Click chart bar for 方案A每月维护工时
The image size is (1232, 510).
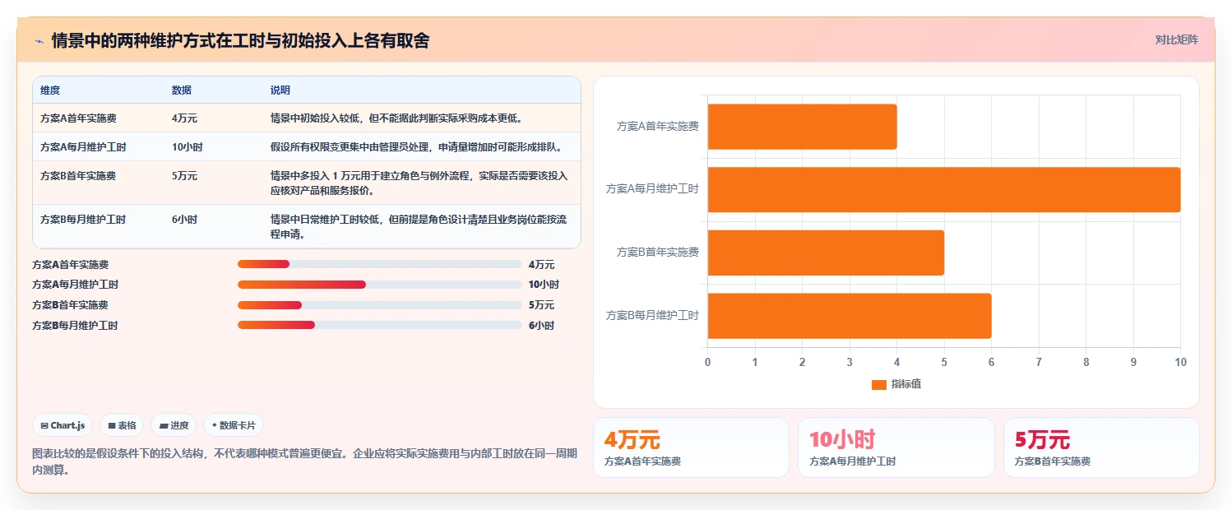click(x=944, y=189)
